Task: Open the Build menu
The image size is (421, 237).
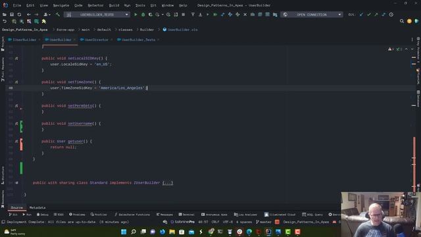Action: pyautogui.click(x=114, y=5)
